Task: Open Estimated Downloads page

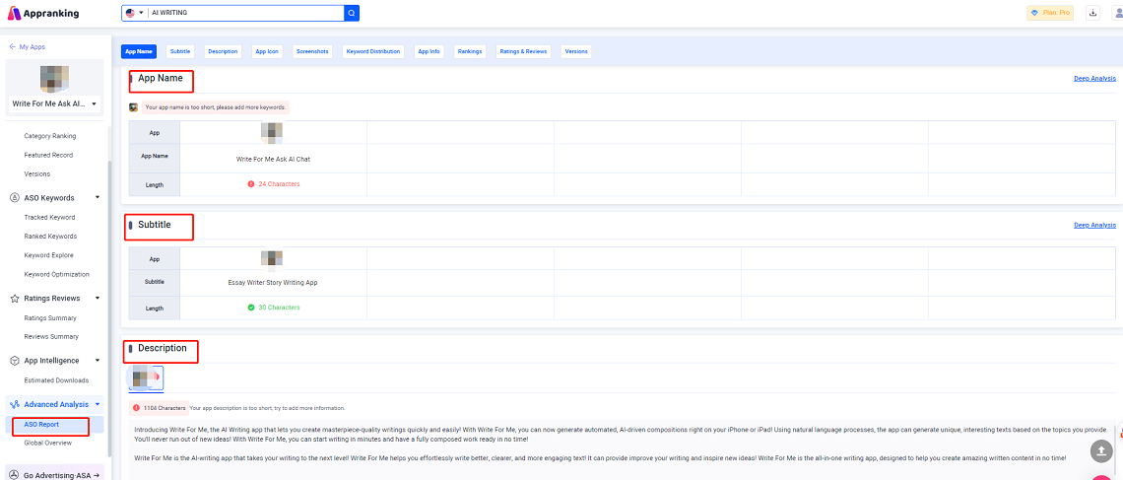Action: (x=56, y=380)
